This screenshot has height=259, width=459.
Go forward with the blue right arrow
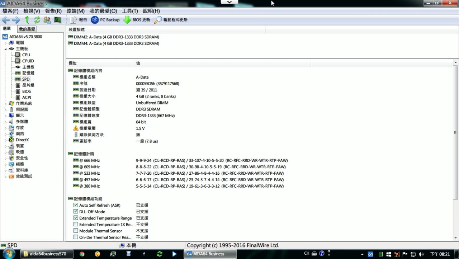point(16,20)
